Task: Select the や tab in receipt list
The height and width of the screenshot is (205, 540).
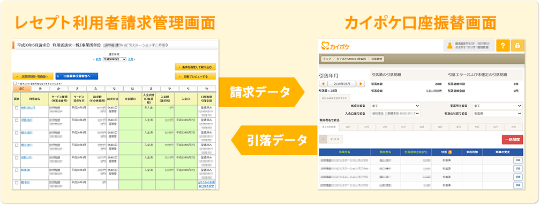Action: [170, 89]
